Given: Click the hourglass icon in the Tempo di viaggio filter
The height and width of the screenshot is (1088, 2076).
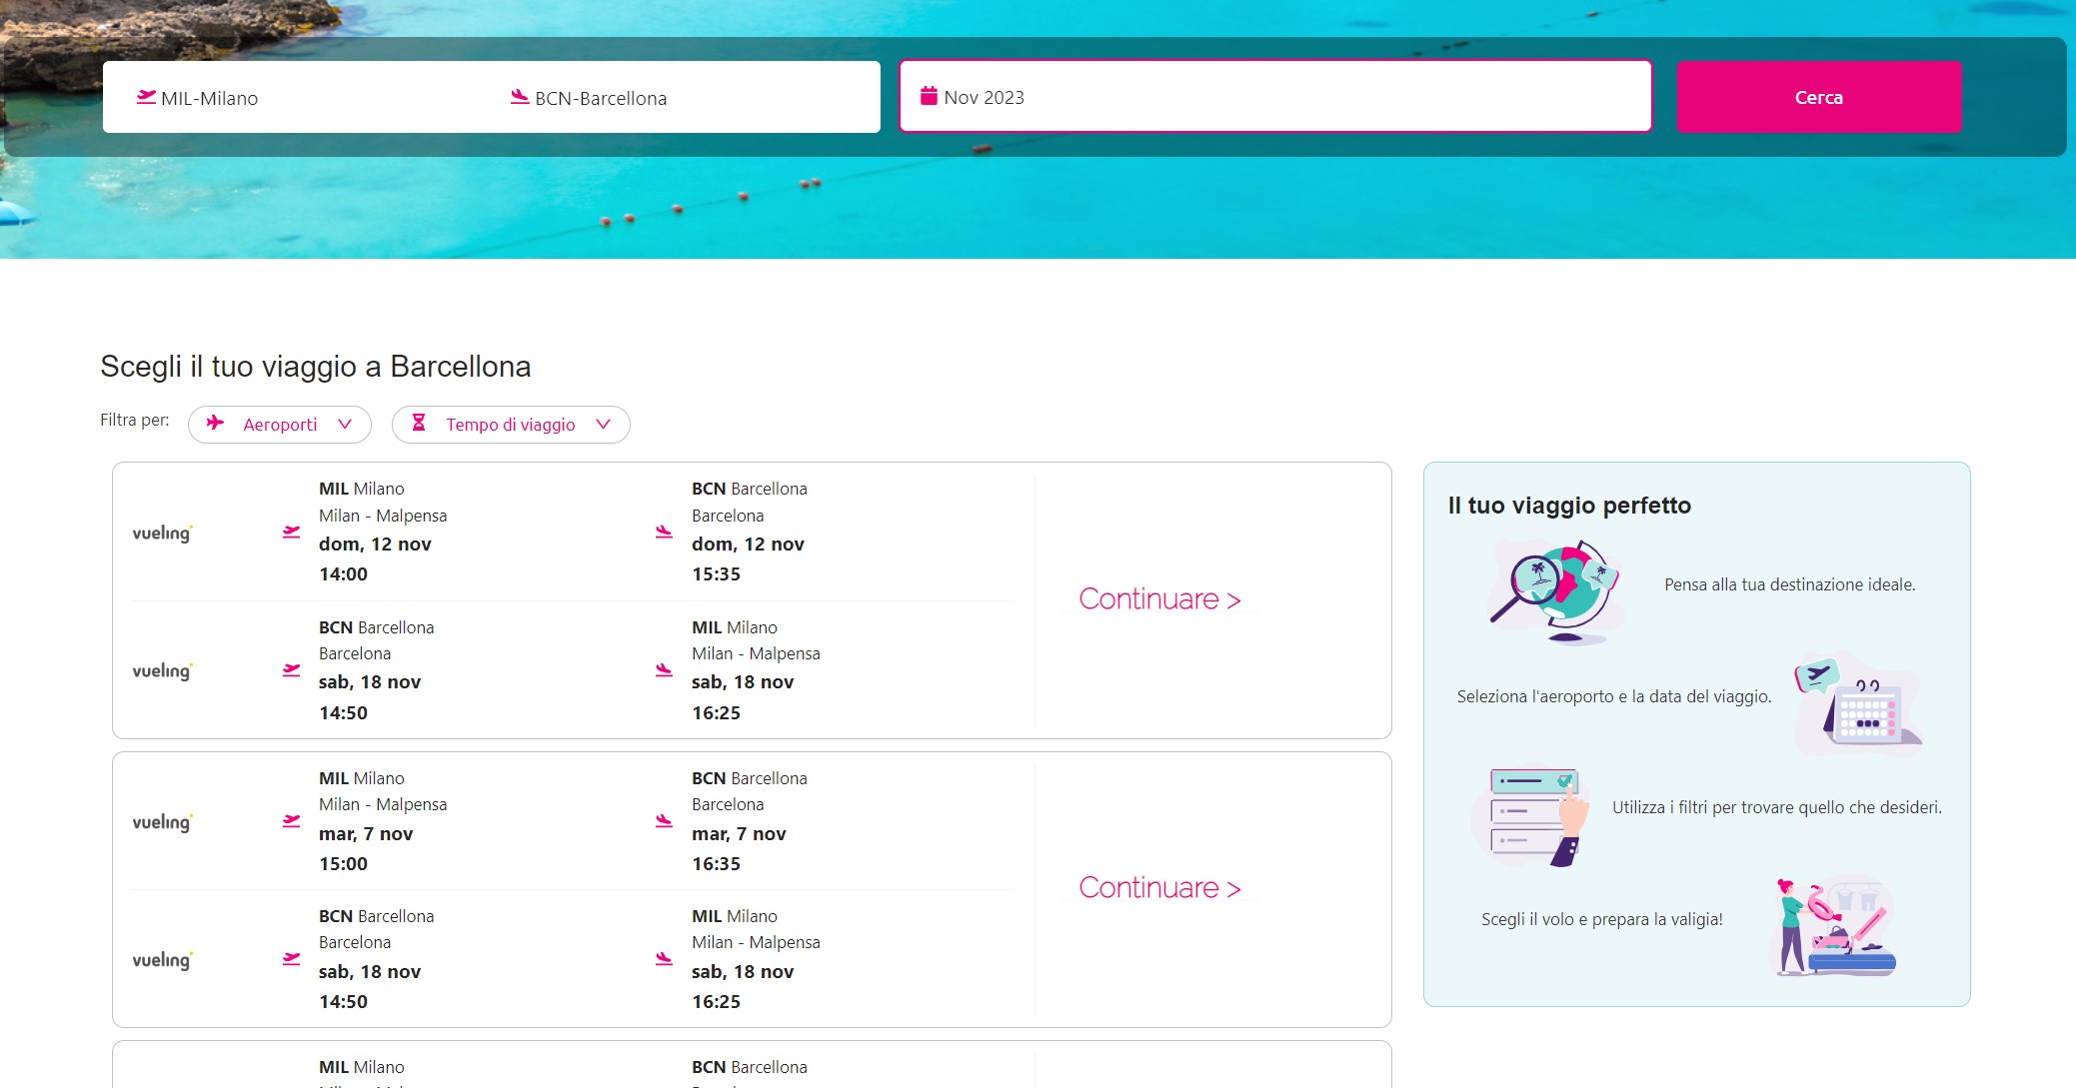Looking at the screenshot, I should [x=419, y=424].
